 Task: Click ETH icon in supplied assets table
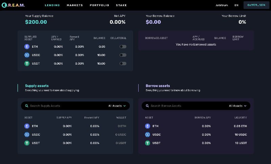click(x=27, y=47)
